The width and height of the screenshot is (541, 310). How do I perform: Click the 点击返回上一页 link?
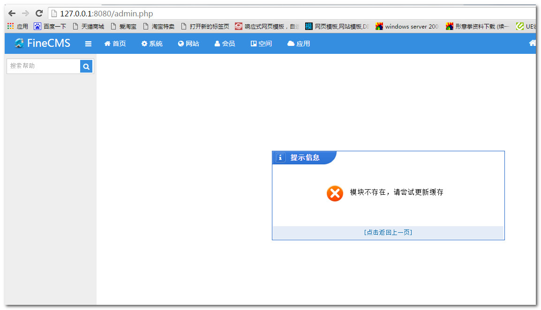pos(388,232)
